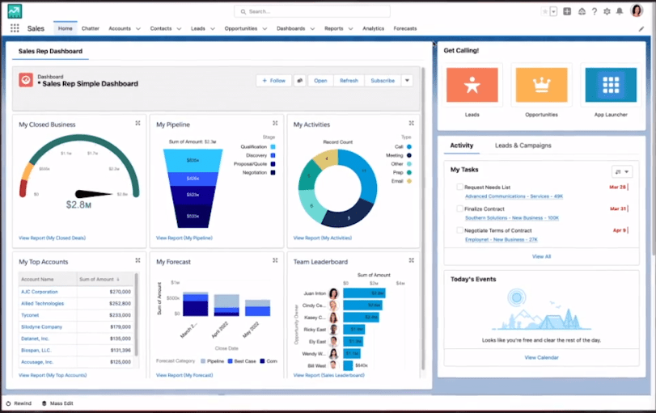Click the Follow button
Viewport: 656px width, 413px height.
(273, 81)
